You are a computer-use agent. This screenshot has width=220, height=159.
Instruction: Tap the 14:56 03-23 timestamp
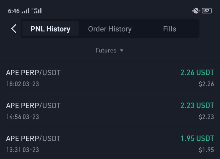23,117
